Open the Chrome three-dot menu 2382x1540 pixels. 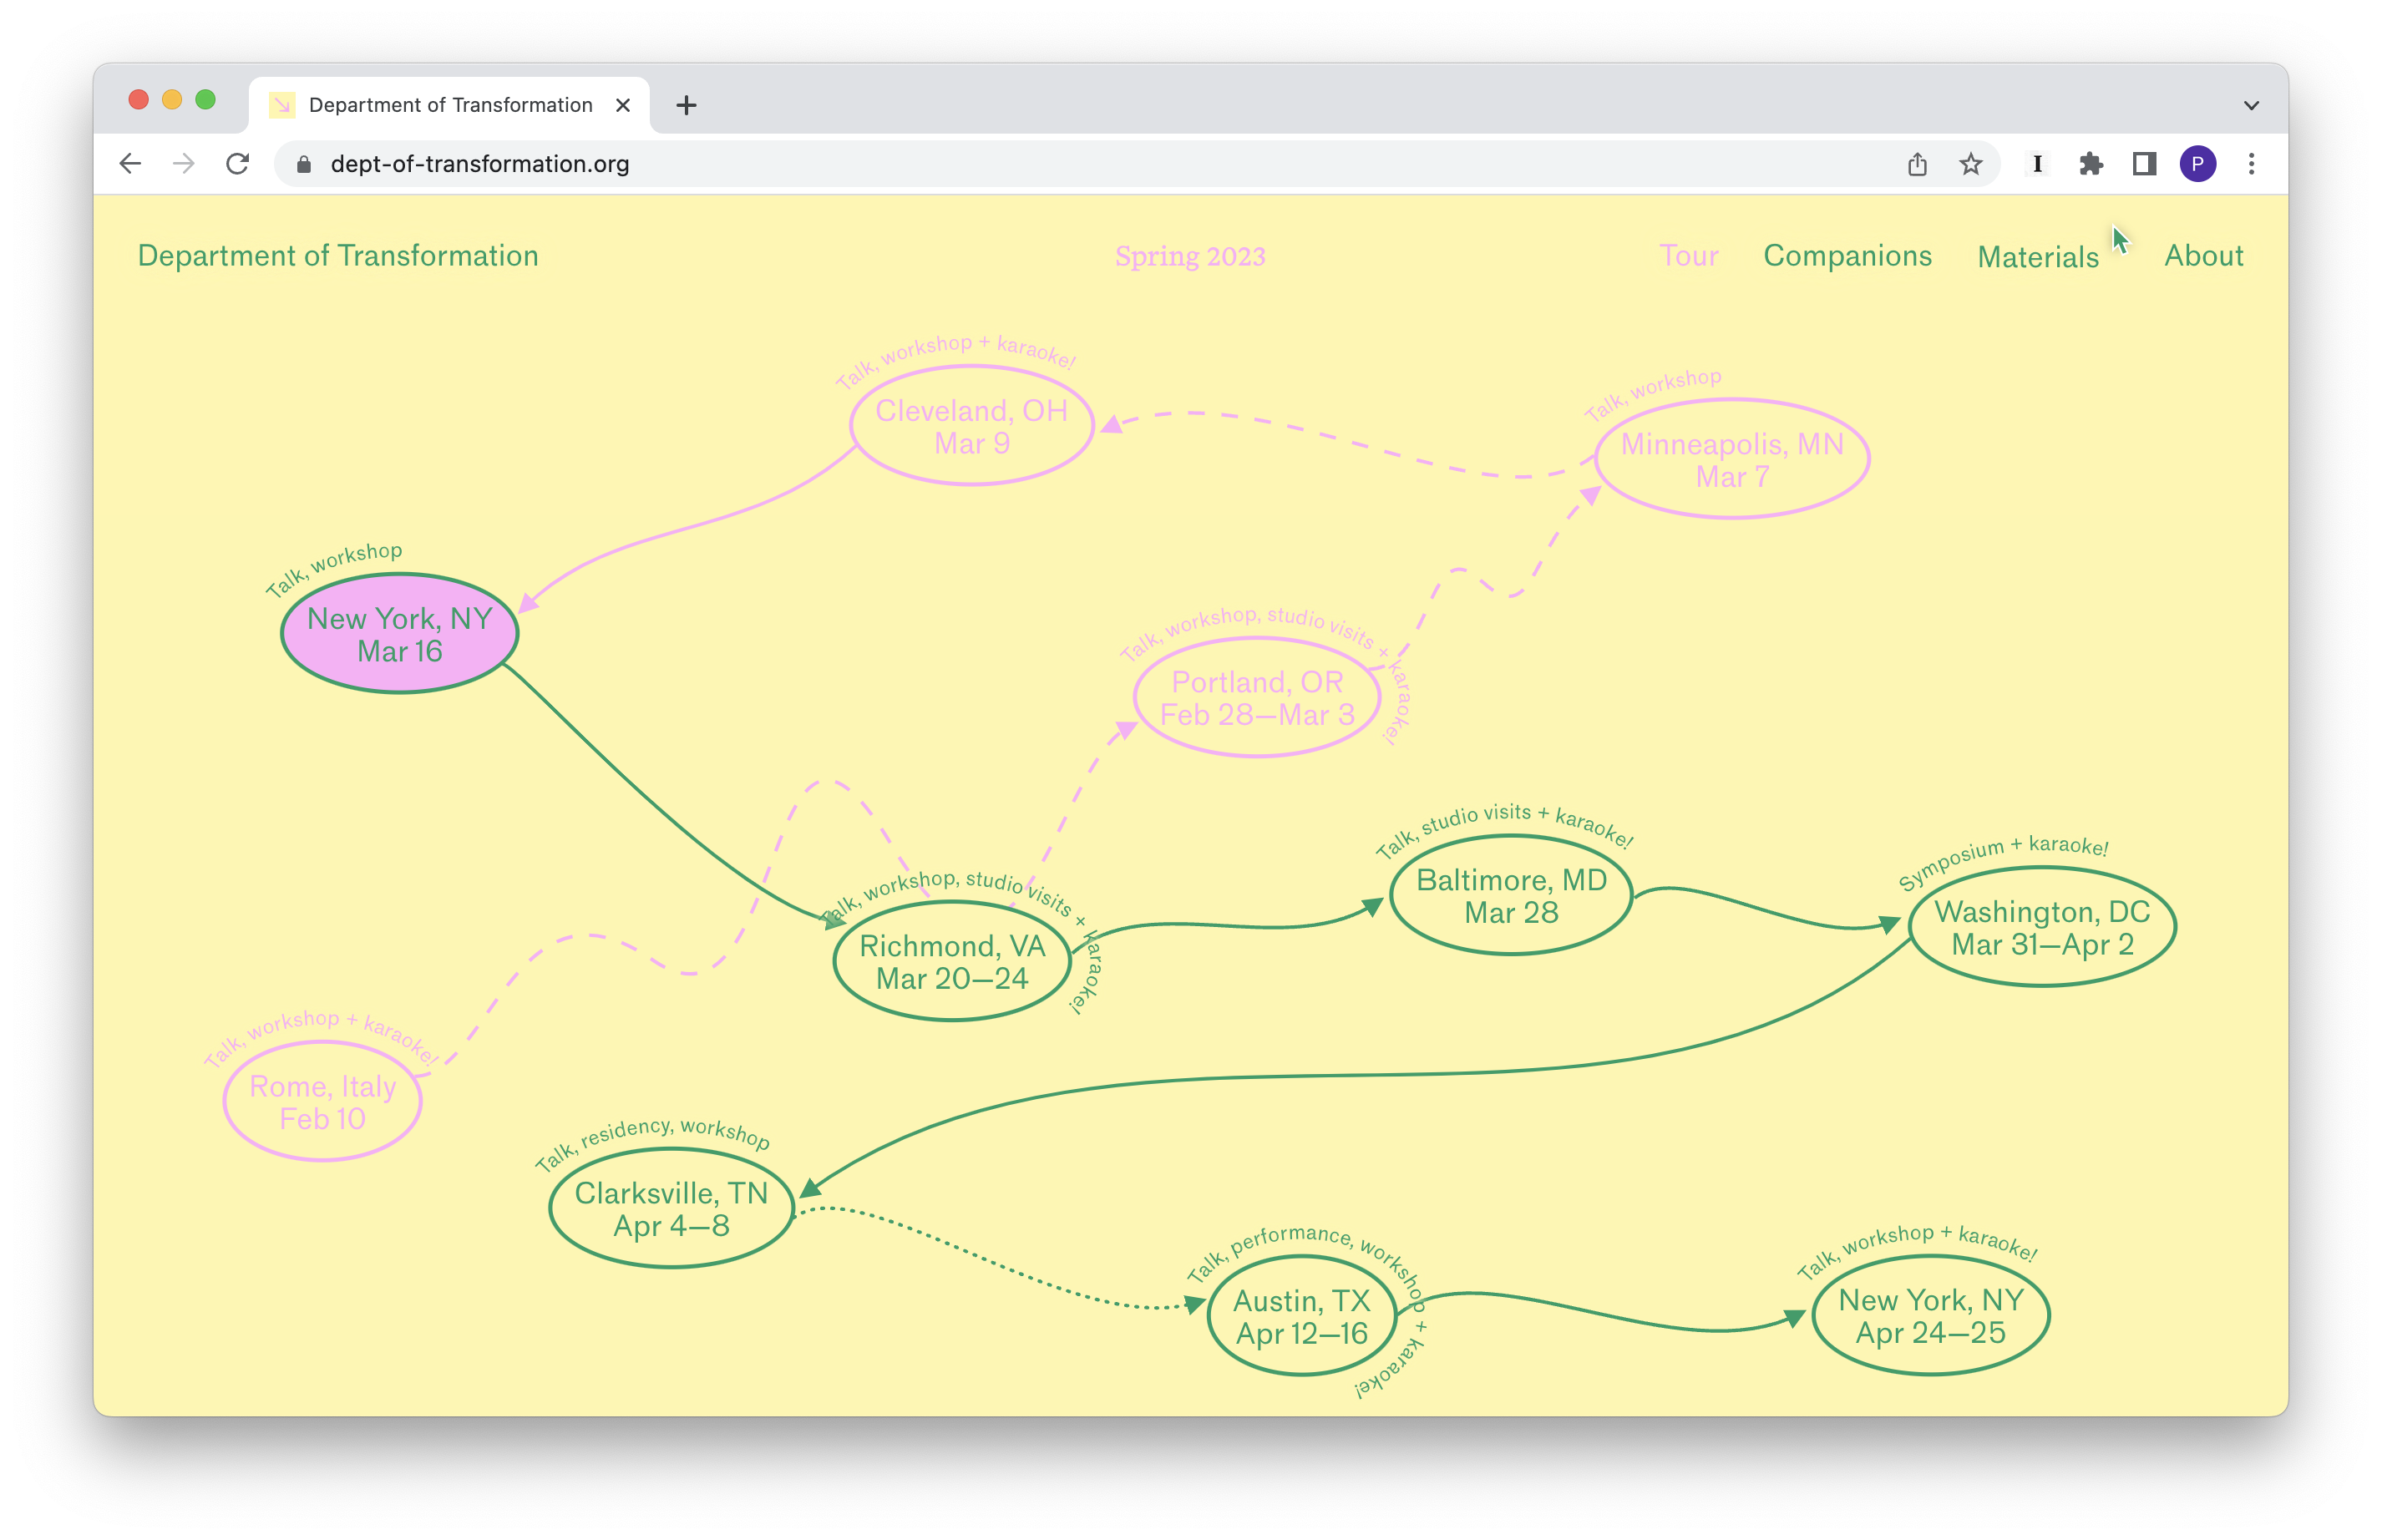(2251, 164)
